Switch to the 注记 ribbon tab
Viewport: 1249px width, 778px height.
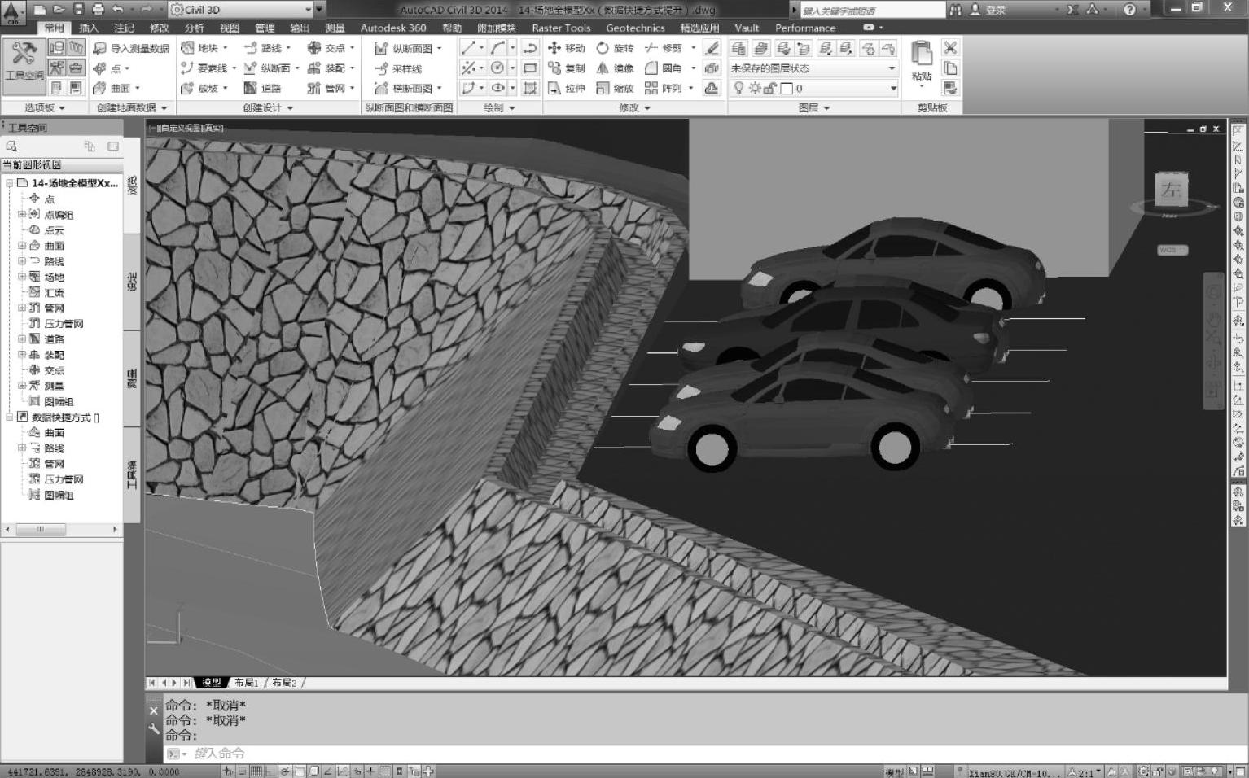click(124, 28)
